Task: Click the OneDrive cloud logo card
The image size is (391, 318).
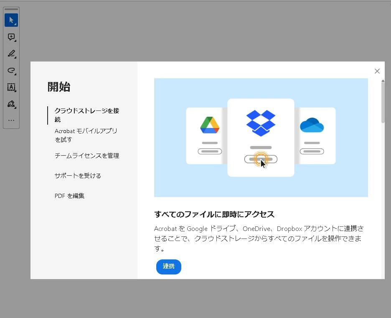Action: 315,136
